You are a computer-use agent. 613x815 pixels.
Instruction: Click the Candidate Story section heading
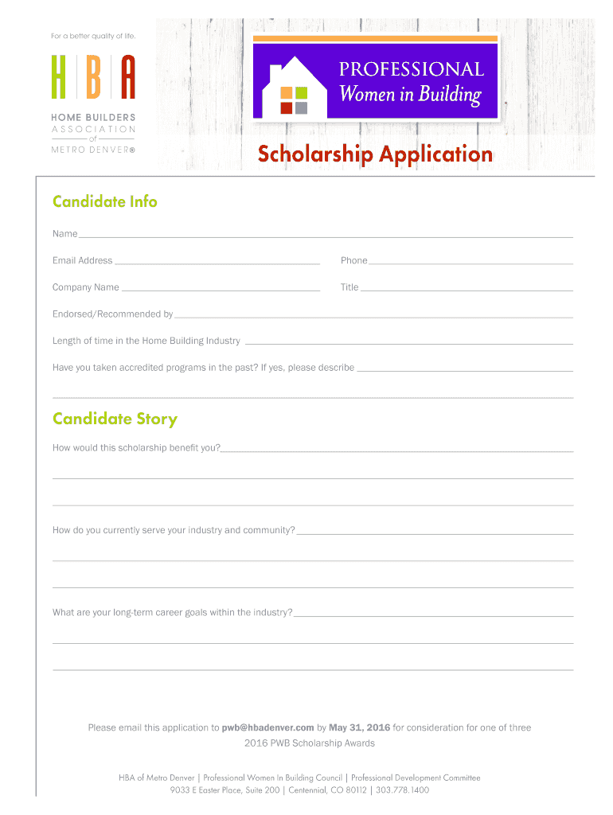[x=115, y=419]
